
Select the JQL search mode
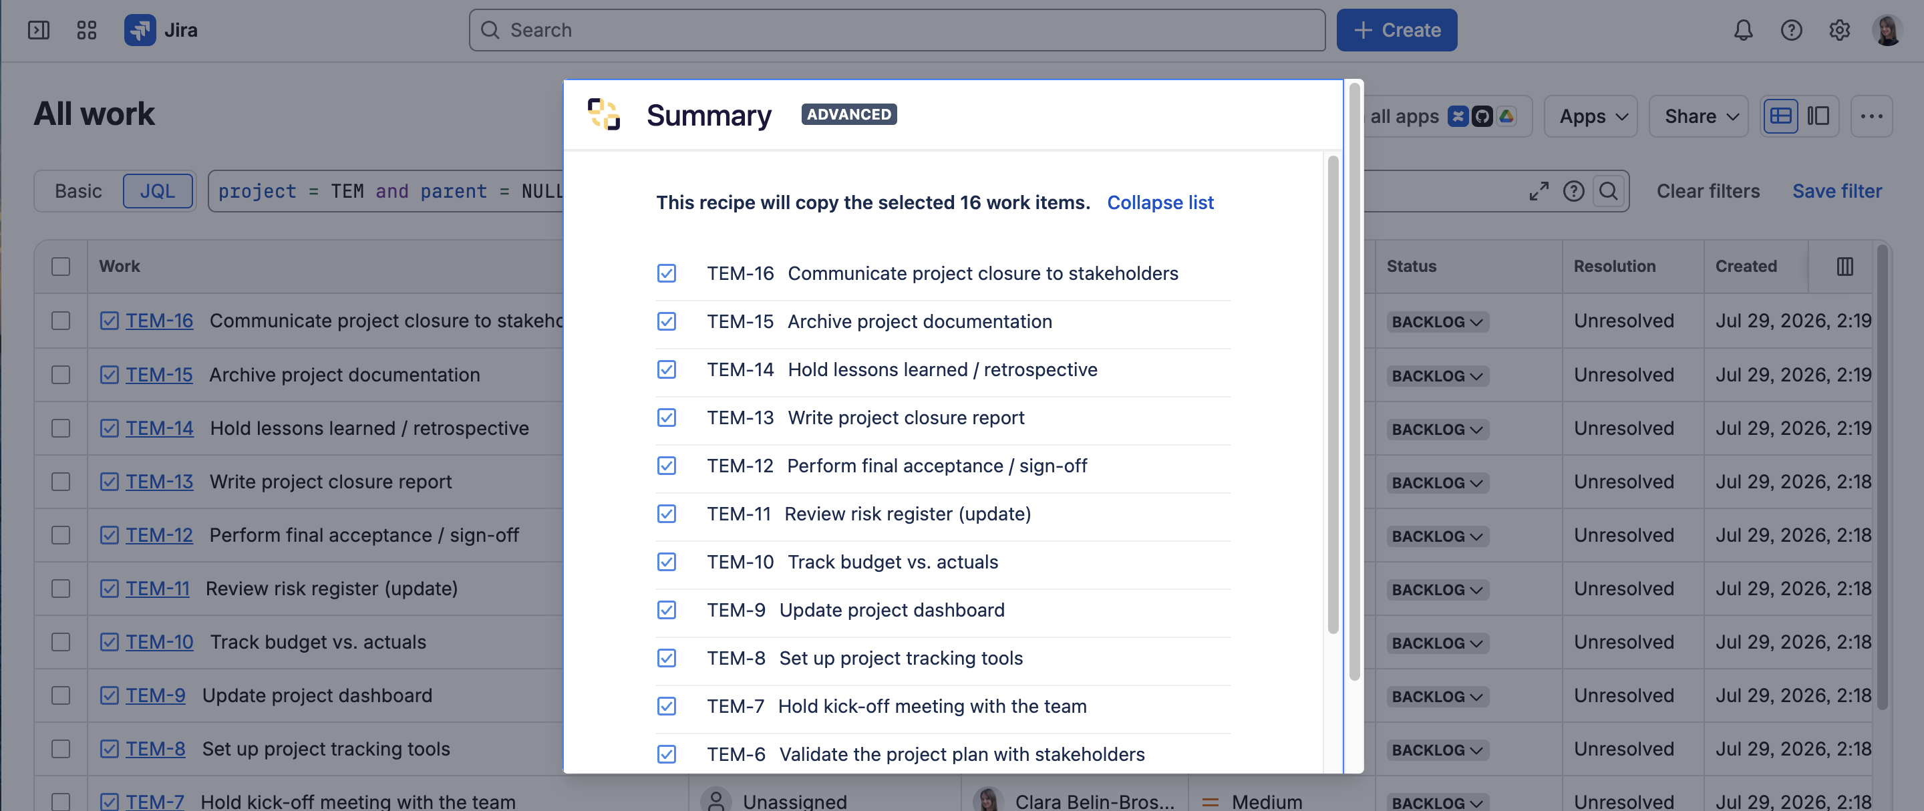(158, 191)
